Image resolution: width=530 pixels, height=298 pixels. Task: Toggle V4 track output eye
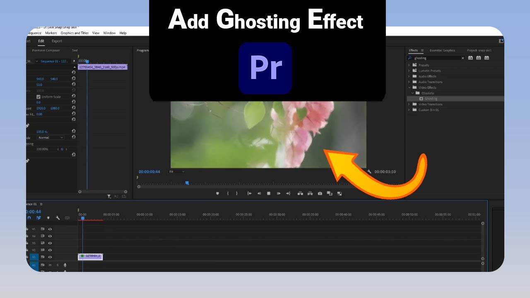click(x=50, y=236)
